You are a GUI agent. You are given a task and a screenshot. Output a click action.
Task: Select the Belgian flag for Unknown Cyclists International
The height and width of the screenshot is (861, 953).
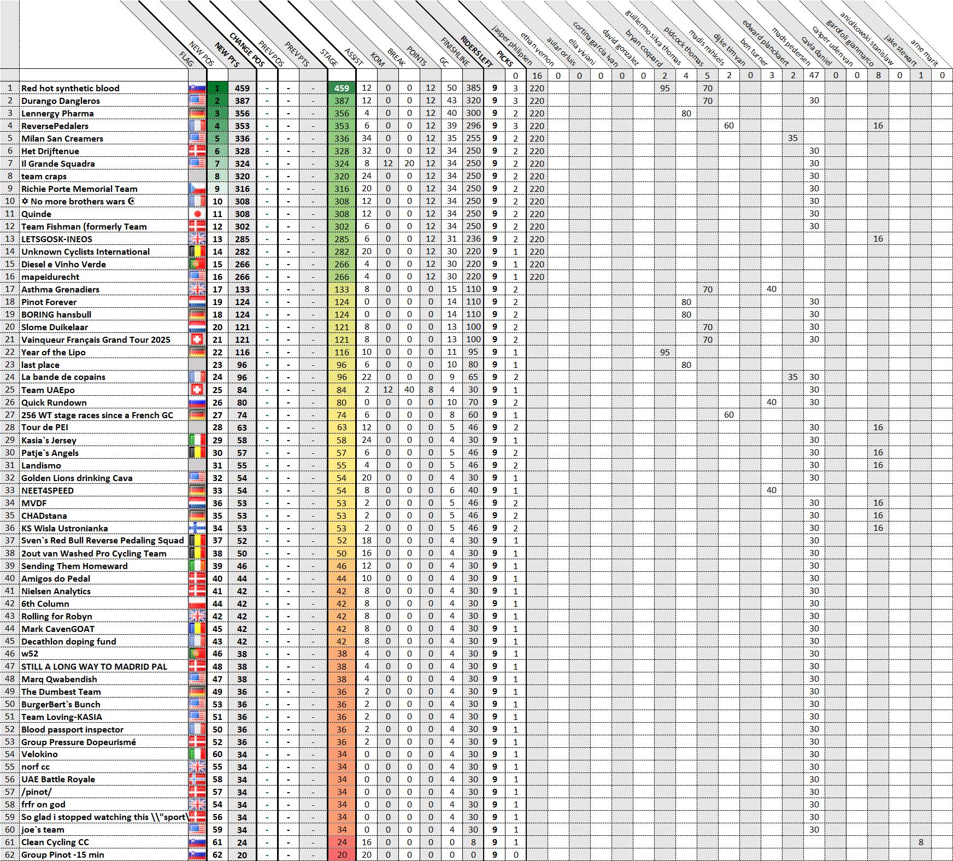(x=197, y=252)
